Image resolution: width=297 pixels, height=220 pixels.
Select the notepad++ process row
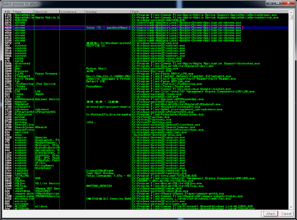146,107
